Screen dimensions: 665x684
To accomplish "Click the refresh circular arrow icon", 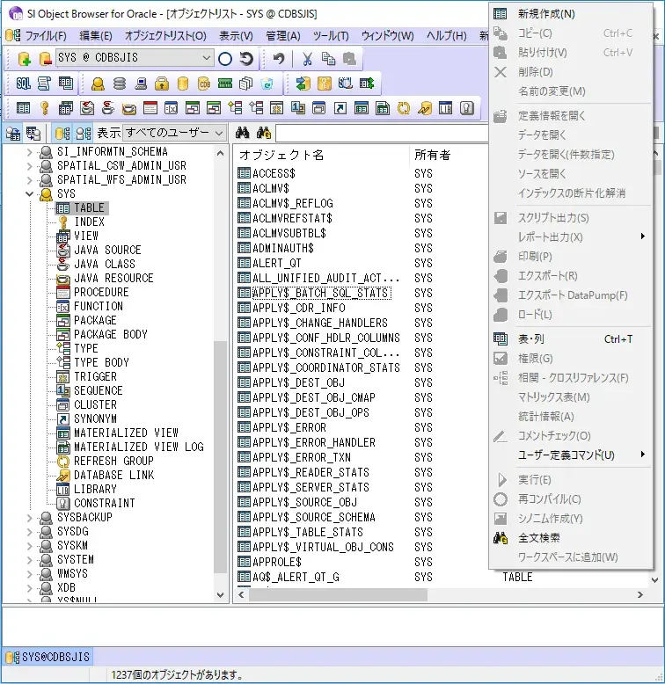I will 247,59.
